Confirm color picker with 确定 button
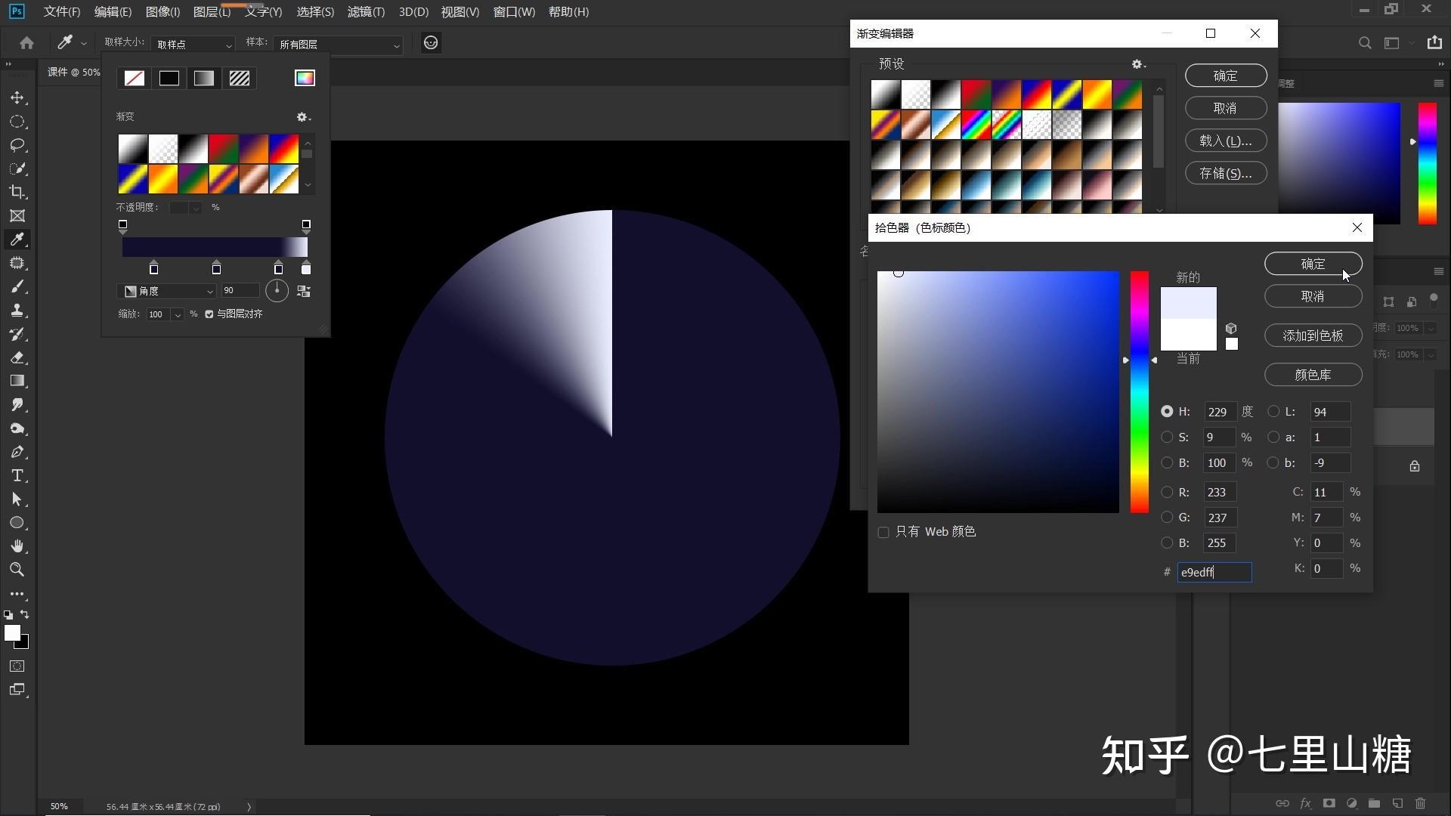Image resolution: width=1451 pixels, height=816 pixels. pos(1313,264)
